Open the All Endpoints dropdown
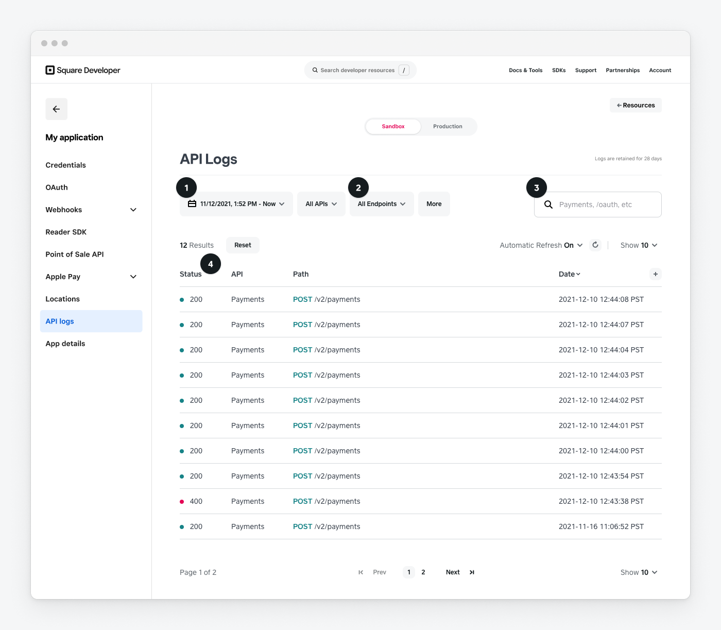Viewport: 721px width, 630px height. [x=382, y=204]
